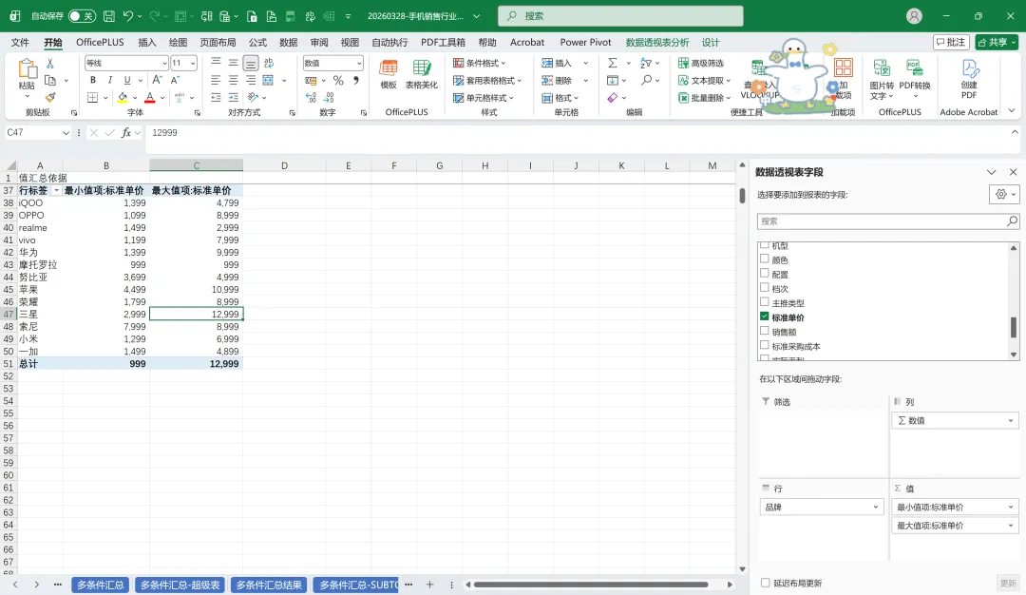Screen dimensions: 1026x595
Task: Open the 品牌 row field dropdown
Action: point(876,507)
